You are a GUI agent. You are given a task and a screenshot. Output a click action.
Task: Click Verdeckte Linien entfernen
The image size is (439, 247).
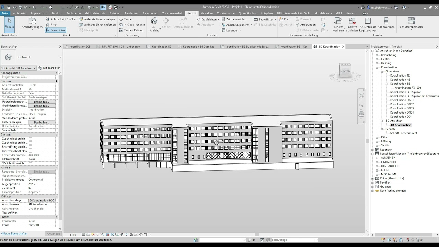[97, 25]
